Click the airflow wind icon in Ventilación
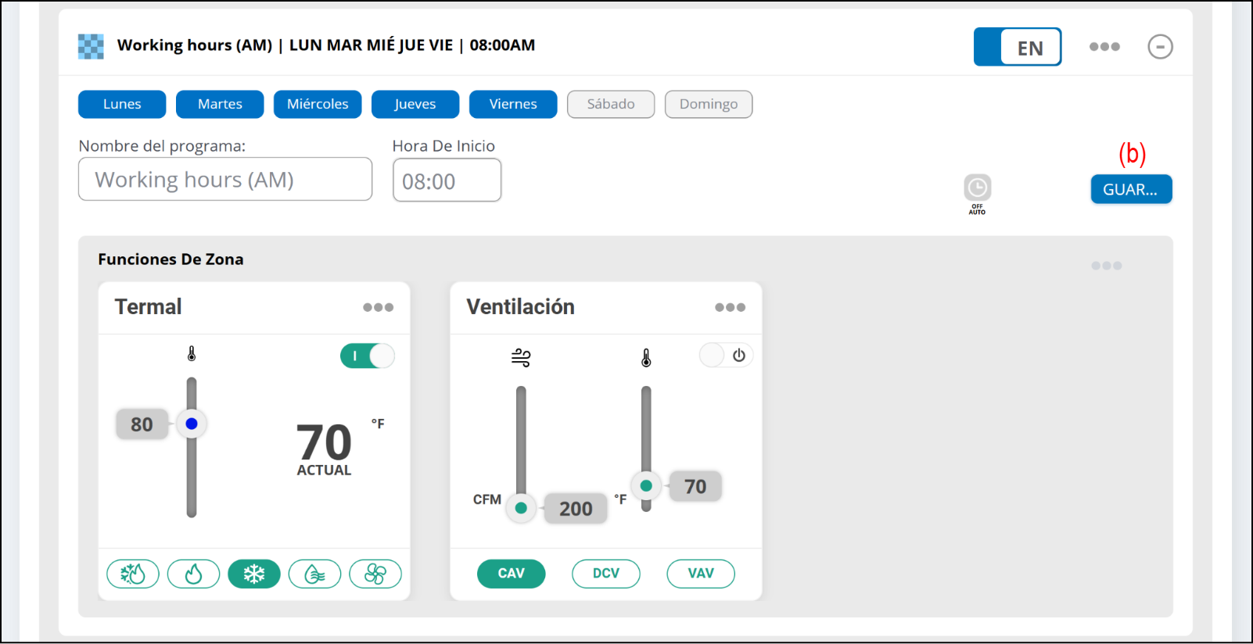 pos(521,358)
